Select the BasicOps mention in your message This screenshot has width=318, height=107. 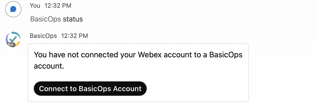click(x=46, y=19)
